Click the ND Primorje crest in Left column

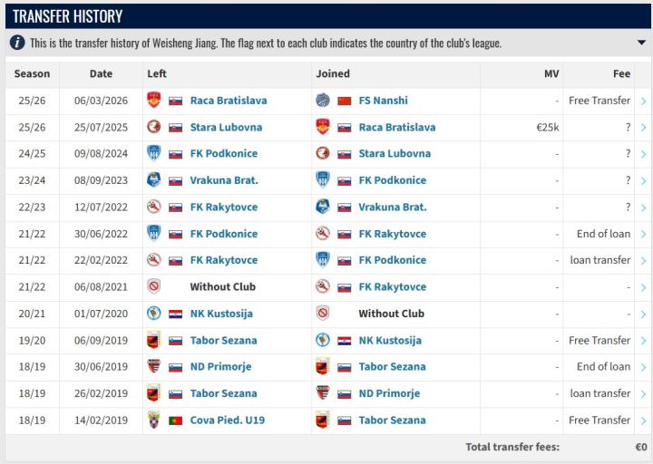(153, 367)
